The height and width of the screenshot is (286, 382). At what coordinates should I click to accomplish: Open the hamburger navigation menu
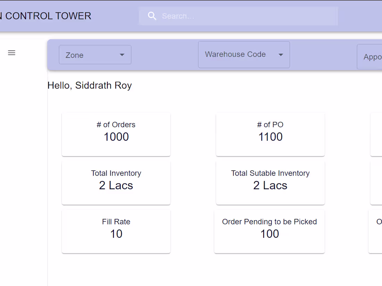[x=11, y=53]
